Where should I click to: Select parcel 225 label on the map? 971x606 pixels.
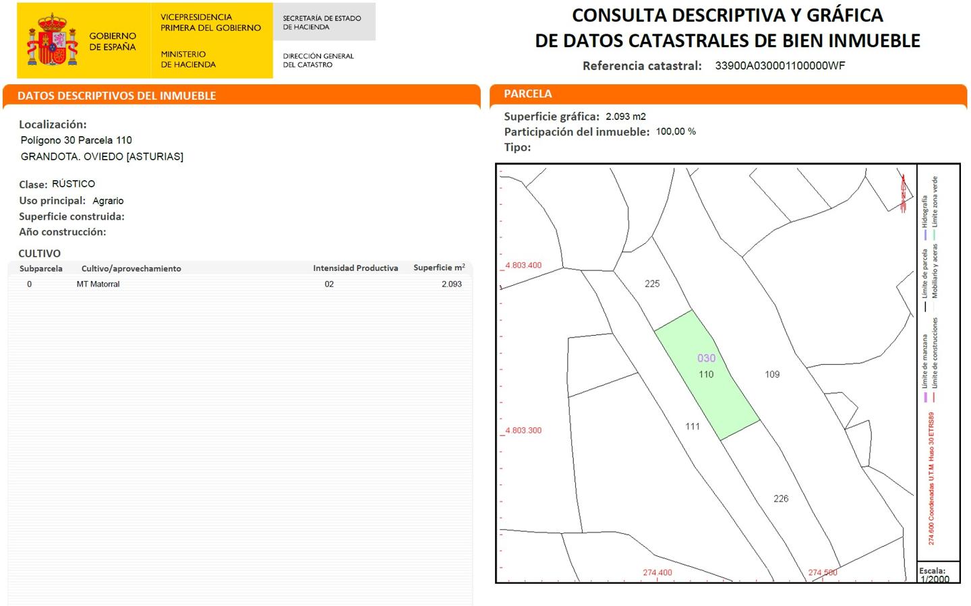click(652, 284)
